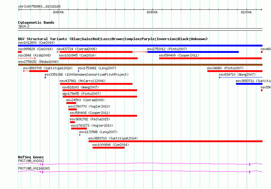Click the red bar under nsv1000644

click(x=108, y=148)
